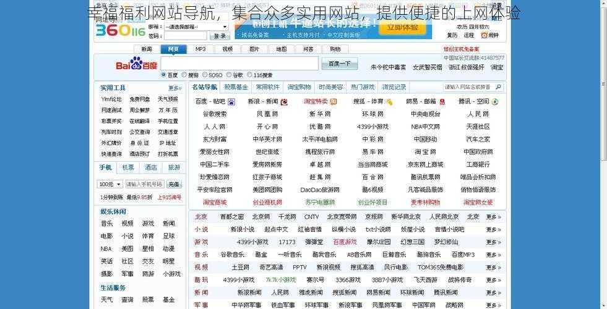Viewport: 607px width, 309px height.
Task: Open the IP 地址 tool link
Action: click(x=168, y=143)
